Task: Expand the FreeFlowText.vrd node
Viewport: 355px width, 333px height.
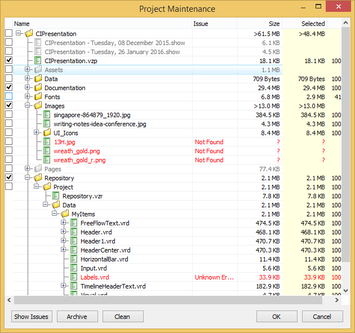Action: (x=64, y=223)
